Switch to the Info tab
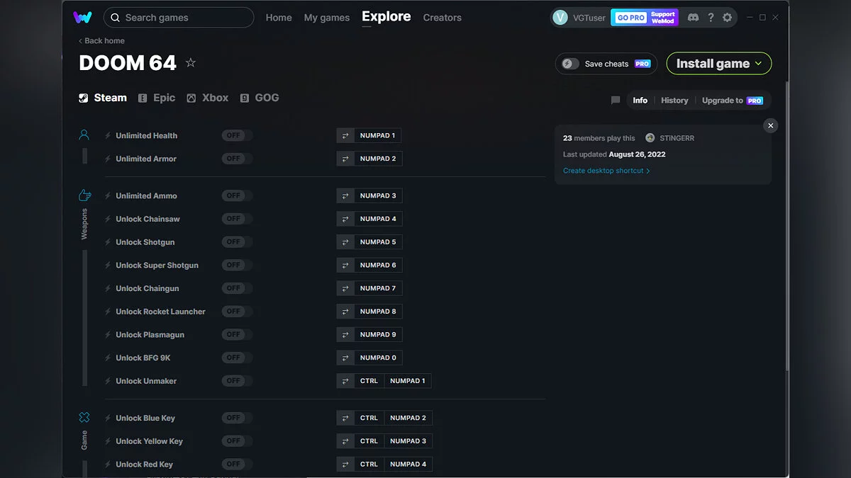The width and height of the screenshot is (851, 478). [640, 101]
